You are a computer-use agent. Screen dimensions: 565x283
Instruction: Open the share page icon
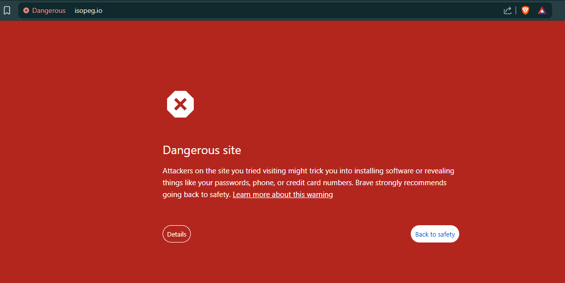pos(507,10)
